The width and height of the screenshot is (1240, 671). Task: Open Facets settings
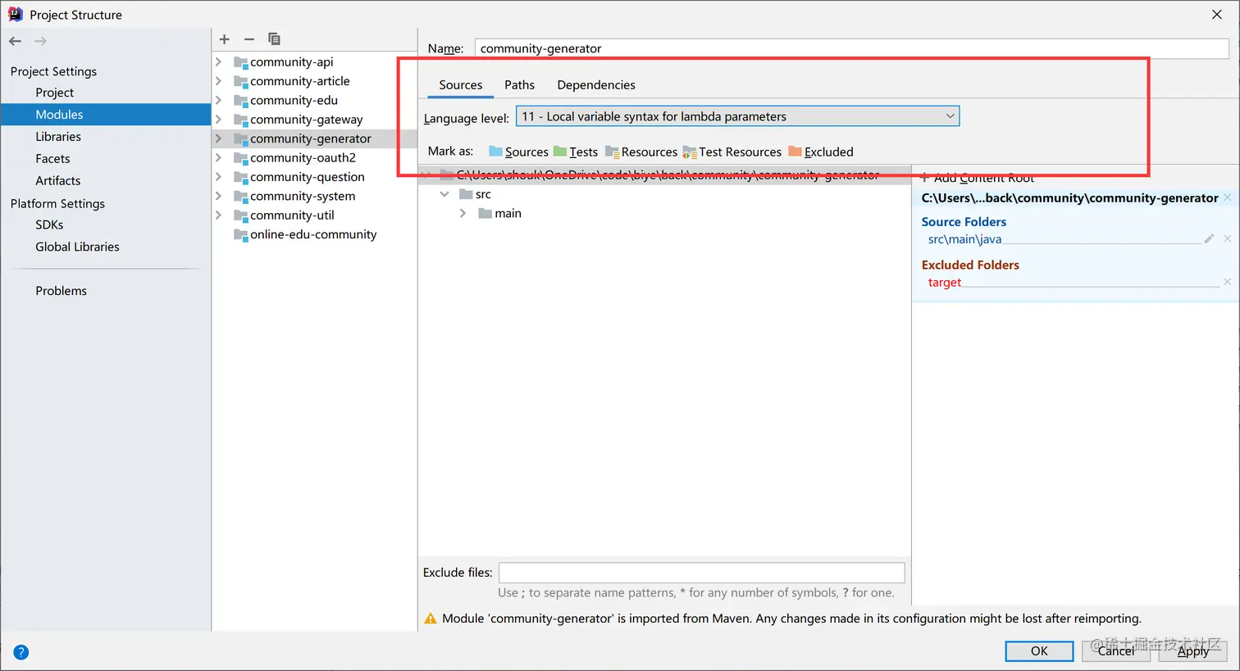(52, 159)
